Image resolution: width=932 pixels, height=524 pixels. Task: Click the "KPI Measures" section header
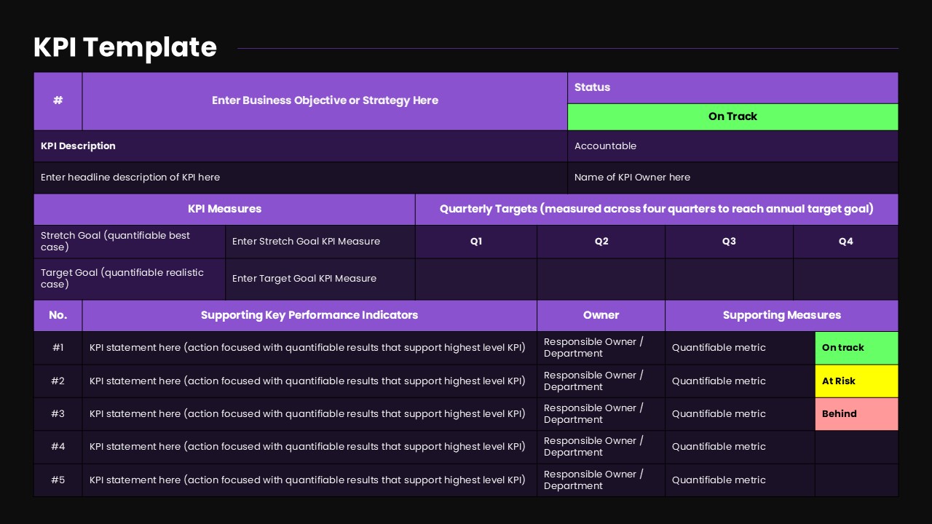[x=224, y=209]
